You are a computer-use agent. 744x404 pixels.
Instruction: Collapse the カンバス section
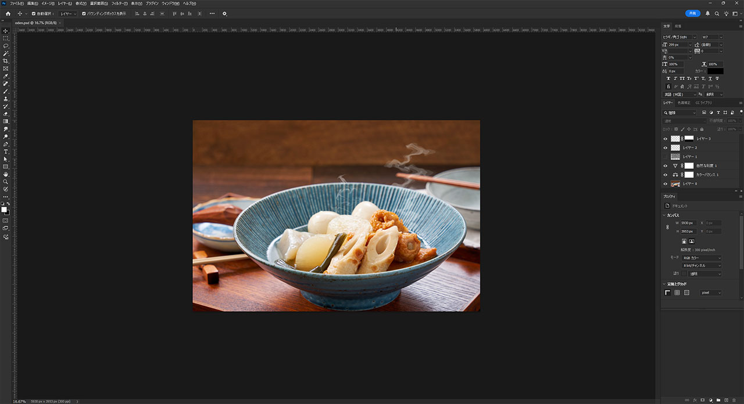tap(664, 215)
